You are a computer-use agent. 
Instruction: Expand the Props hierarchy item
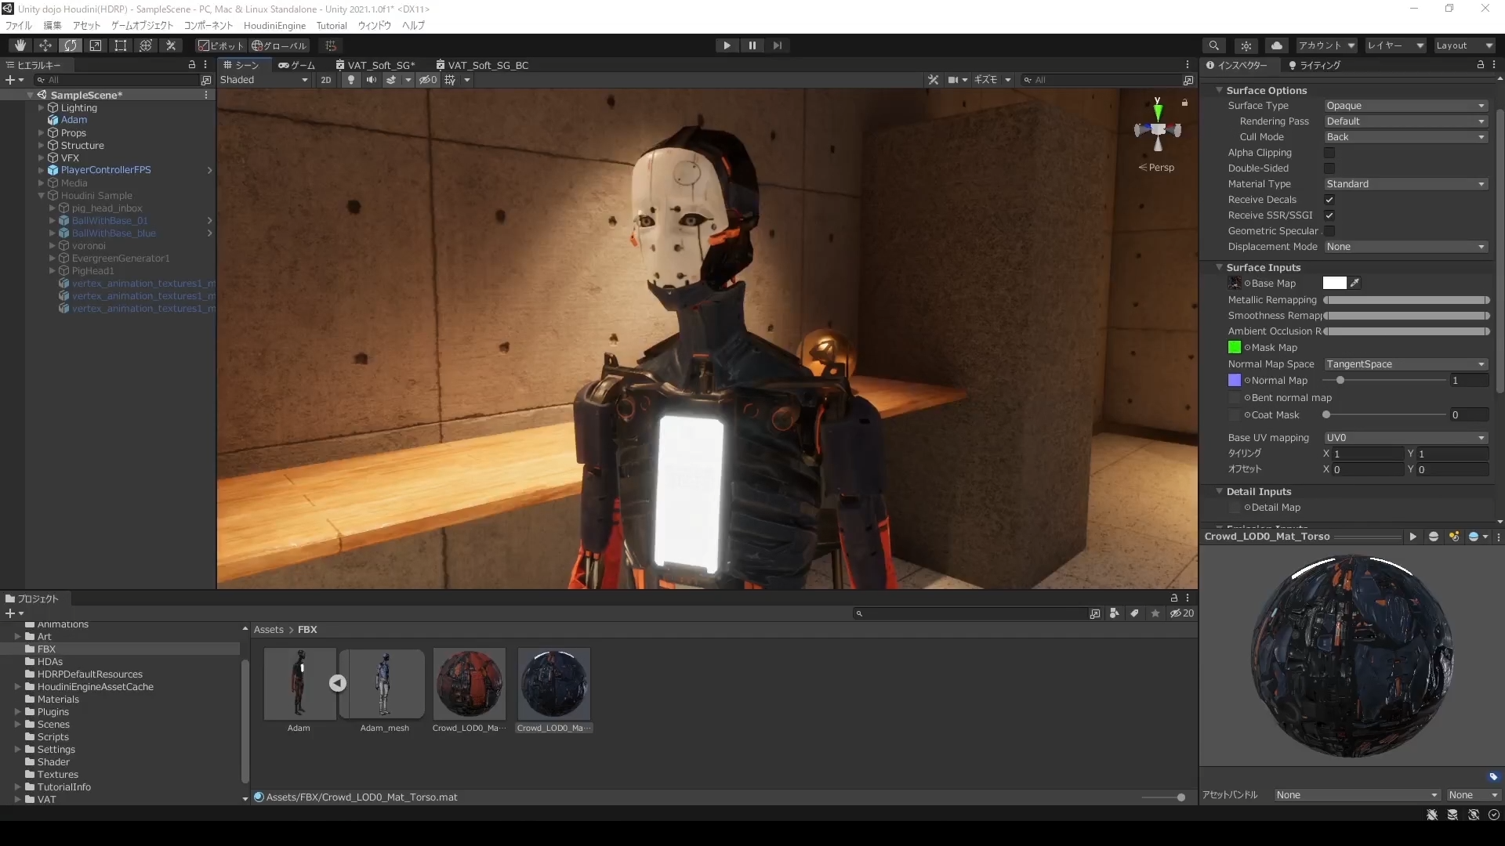pos(42,133)
